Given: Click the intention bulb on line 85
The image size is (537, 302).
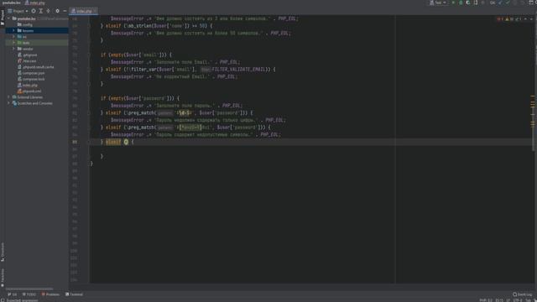Looking at the screenshot, I should pos(126,142).
